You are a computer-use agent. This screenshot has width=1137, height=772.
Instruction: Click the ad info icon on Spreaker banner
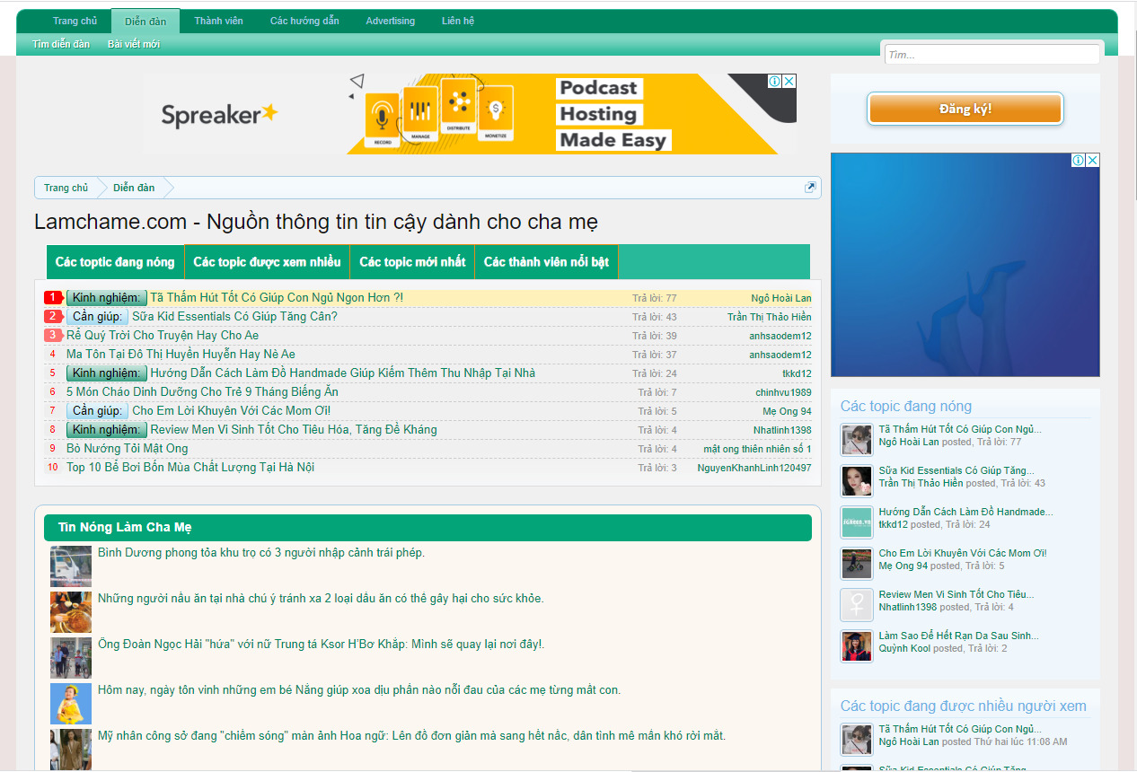click(x=774, y=82)
